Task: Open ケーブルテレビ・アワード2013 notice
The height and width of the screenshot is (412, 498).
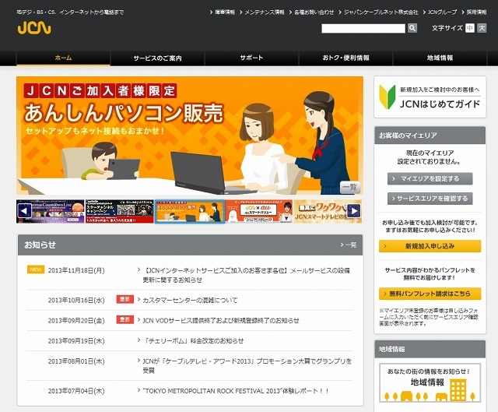Action: coord(247,365)
